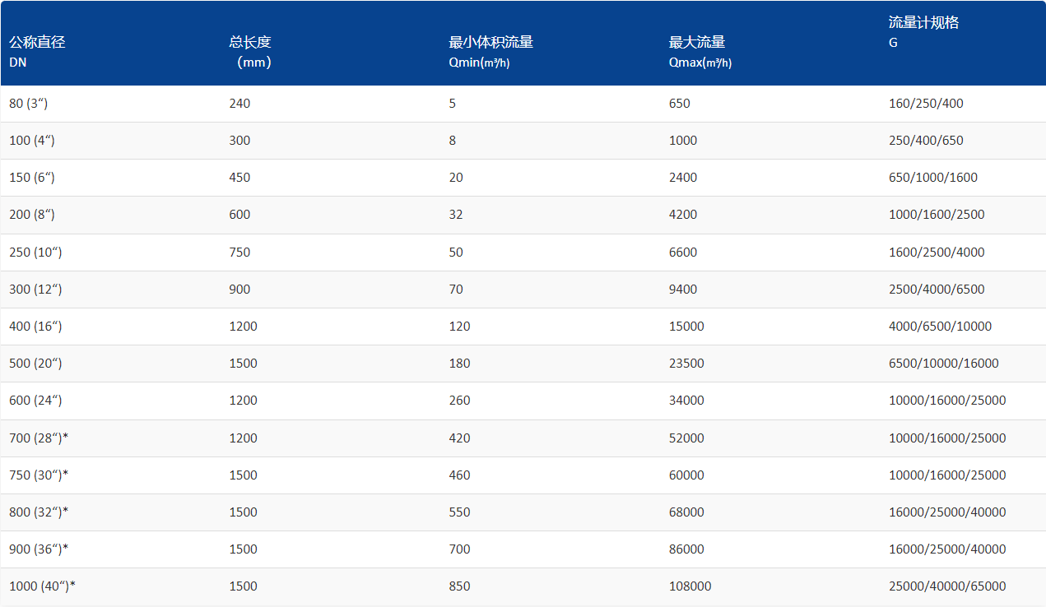Click total length value 240

[x=239, y=104]
